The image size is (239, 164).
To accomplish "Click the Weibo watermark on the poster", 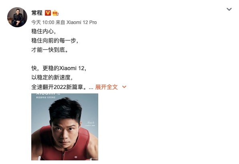I will point(94,159).
